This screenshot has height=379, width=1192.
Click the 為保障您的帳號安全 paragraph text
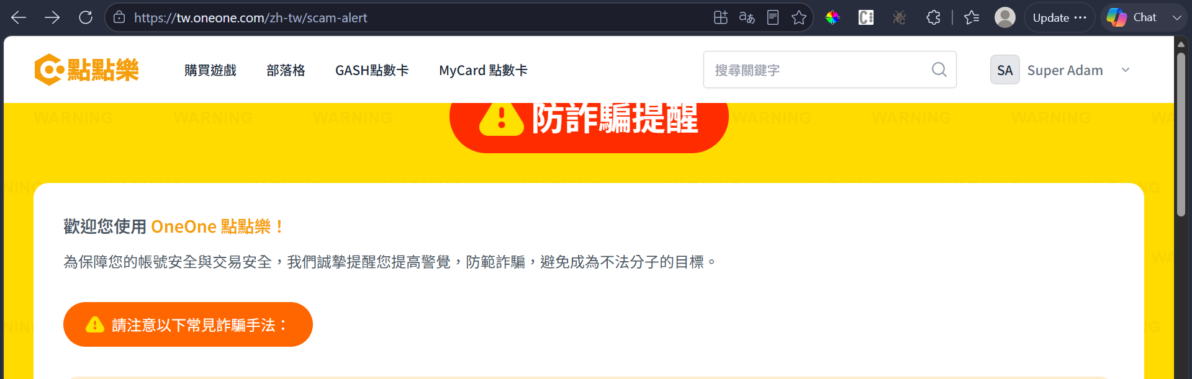[390, 262]
